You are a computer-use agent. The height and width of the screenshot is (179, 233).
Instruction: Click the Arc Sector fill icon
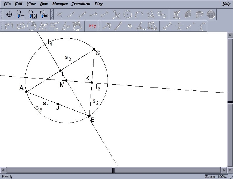pos(188,14)
